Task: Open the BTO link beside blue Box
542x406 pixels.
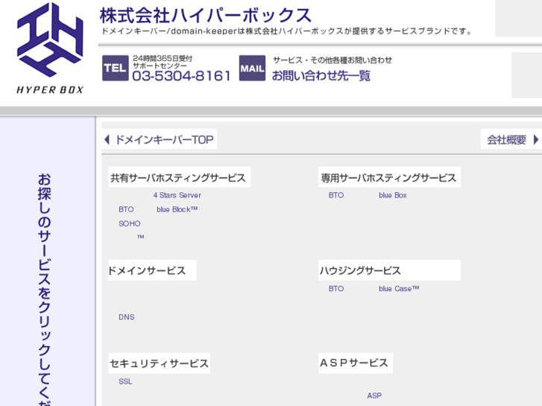Action: tap(336, 195)
